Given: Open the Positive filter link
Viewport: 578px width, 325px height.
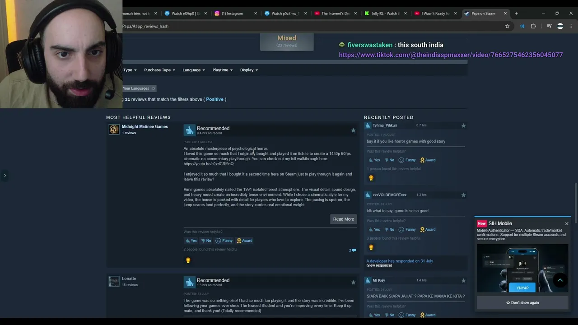Looking at the screenshot, I should [x=214, y=99].
